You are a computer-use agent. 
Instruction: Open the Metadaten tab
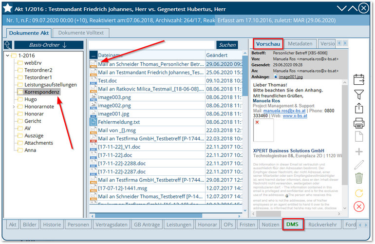pos(300,43)
